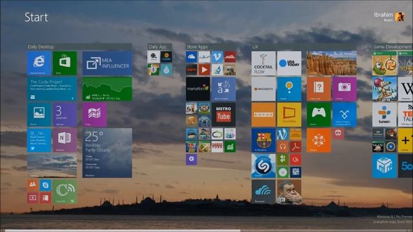This screenshot has height=232, width=413.
Task: Launch the Vimeo tile
Action: pos(217,57)
